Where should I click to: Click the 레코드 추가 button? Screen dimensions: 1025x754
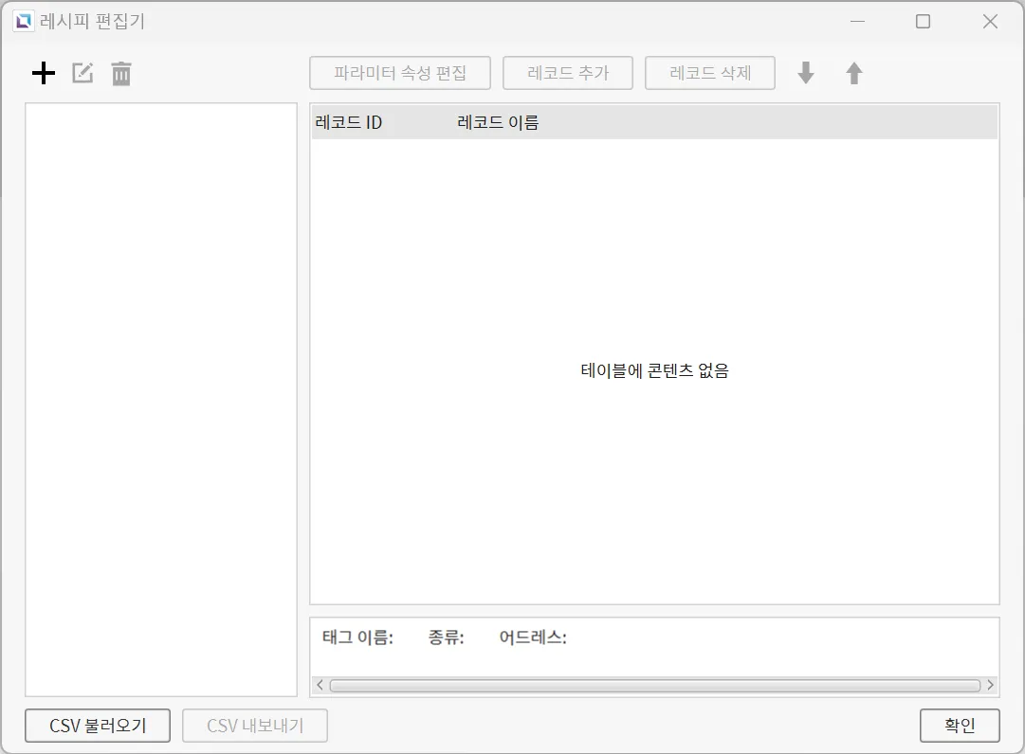(x=567, y=73)
